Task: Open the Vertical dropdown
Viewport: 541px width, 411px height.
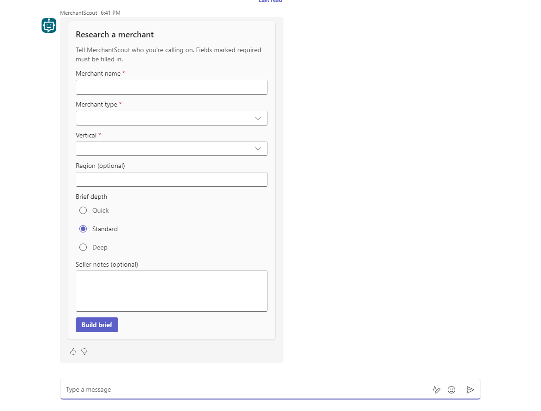Action: (171, 149)
